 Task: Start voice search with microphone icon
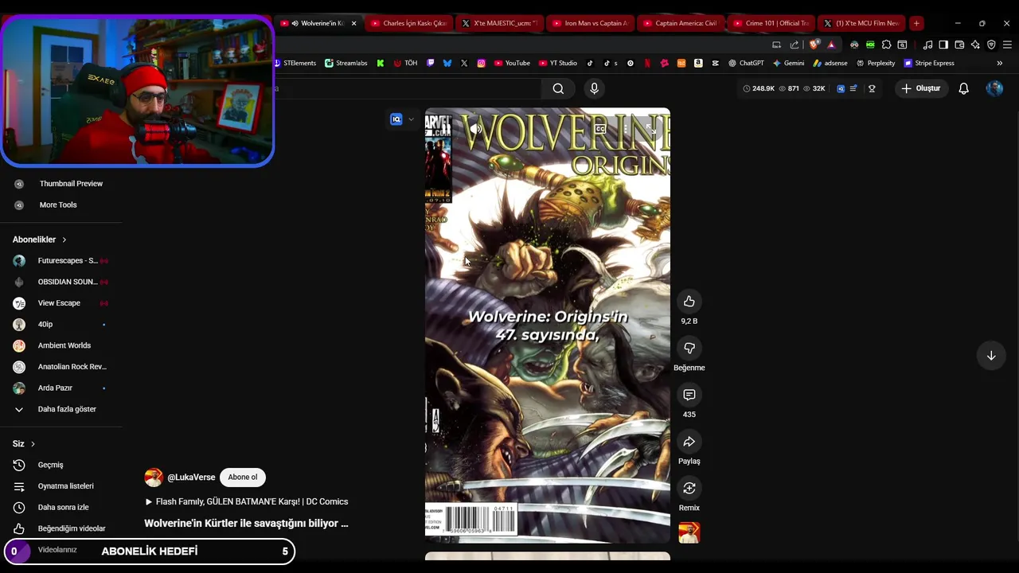pos(594,88)
